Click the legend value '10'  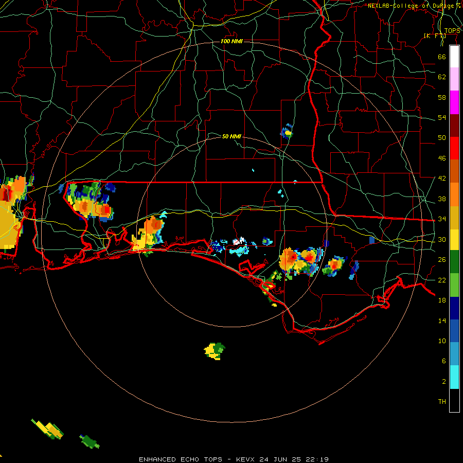[x=442, y=341]
